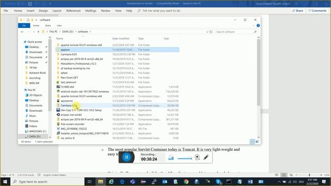Click the Search software input field
Viewport: 331px width, 186px height.
tap(236, 32)
